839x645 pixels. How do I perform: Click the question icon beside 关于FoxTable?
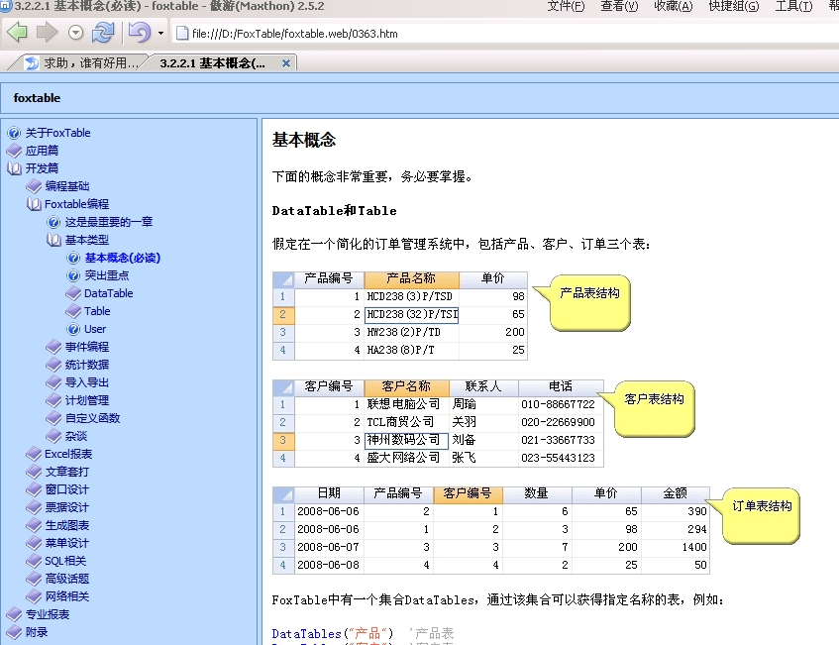click(15, 133)
